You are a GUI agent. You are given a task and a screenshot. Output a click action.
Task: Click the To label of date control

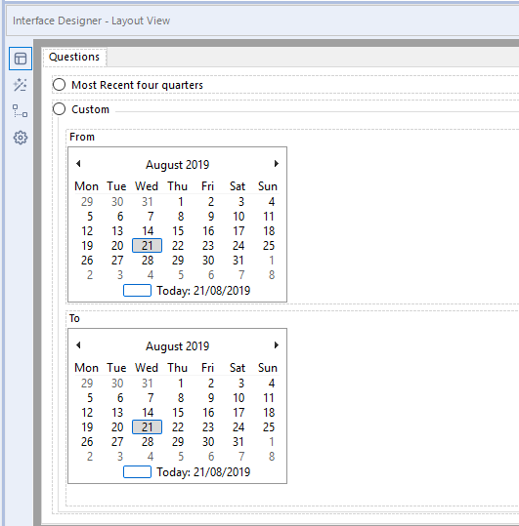click(74, 318)
